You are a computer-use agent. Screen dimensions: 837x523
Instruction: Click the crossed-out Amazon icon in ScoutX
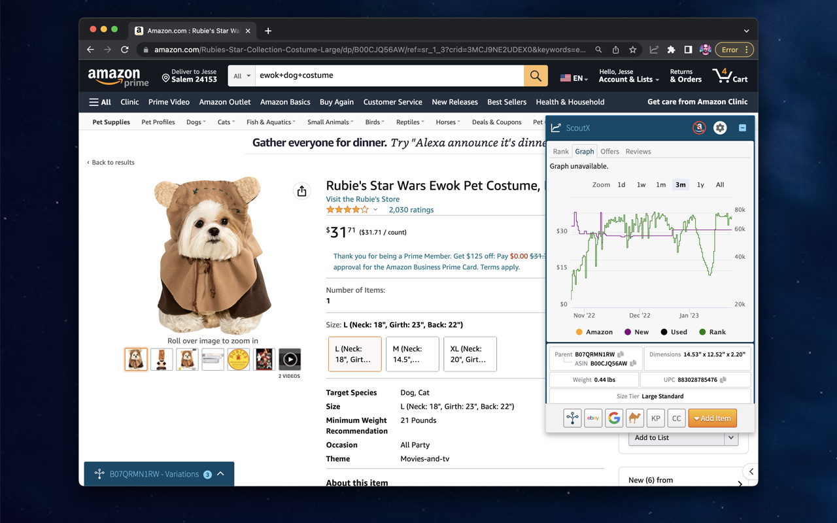tap(699, 128)
